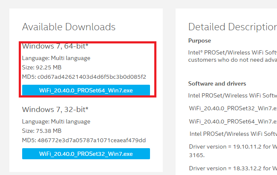The height and width of the screenshot is (175, 277).
Task: Select the Windows 7, 64-bit* heading
Action: (x=55, y=46)
